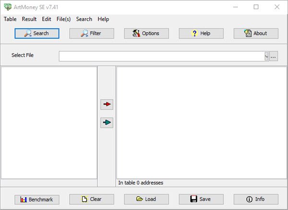The width and height of the screenshot is (288, 210).
Task: Close the ArtMoney window
Action: tap(277, 7)
